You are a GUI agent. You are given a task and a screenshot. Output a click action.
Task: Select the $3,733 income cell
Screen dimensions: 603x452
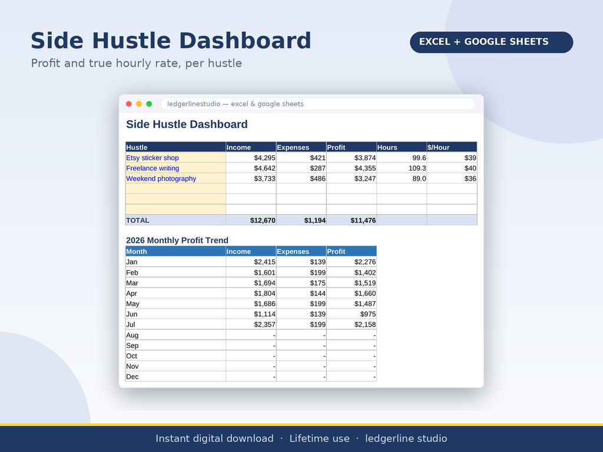(251, 178)
